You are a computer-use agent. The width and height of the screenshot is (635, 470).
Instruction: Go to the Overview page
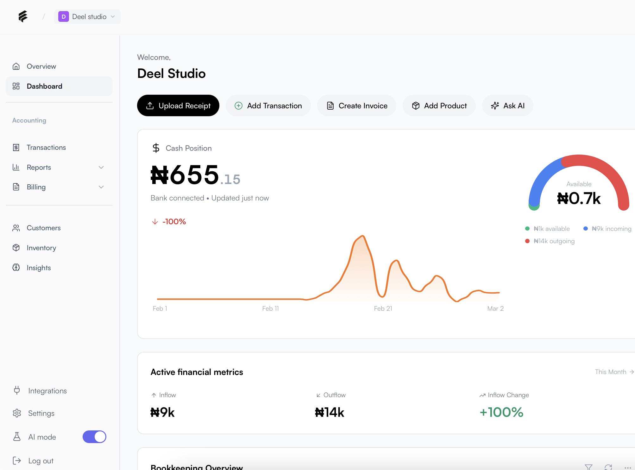click(41, 66)
